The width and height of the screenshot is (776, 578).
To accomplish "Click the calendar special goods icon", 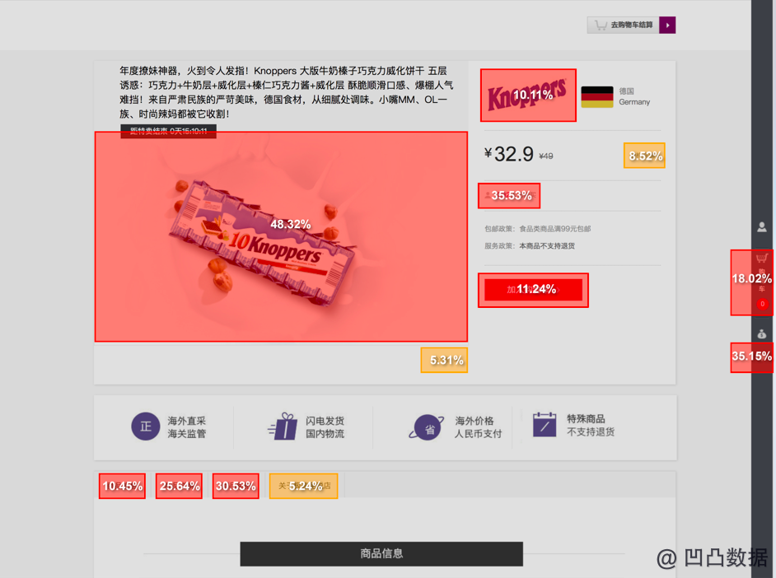I will [545, 425].
